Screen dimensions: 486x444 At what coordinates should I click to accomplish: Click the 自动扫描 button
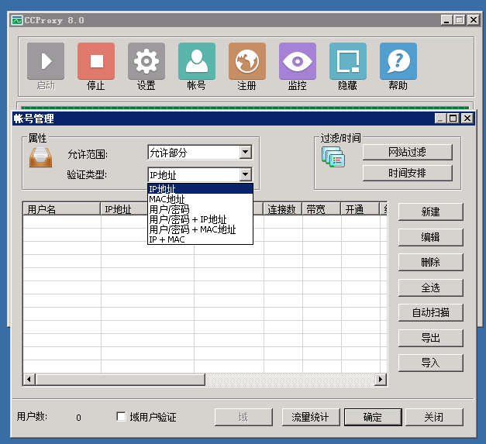tap(430, 312)
